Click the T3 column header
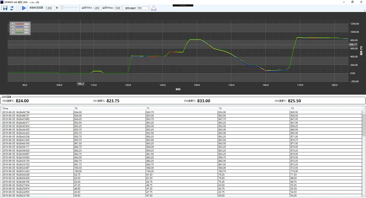 [x=326, y=109]
